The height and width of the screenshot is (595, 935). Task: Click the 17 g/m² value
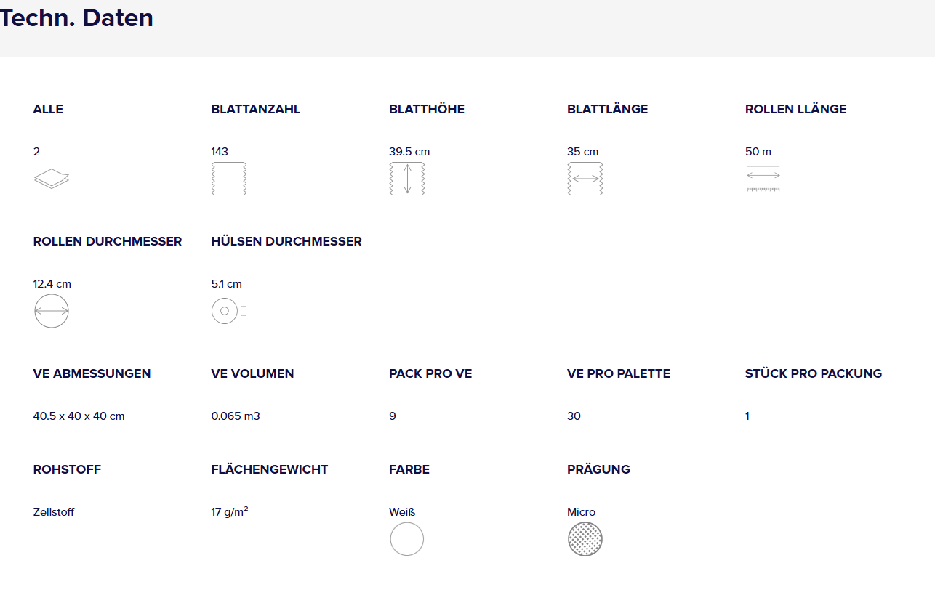(x=230, y=512)
